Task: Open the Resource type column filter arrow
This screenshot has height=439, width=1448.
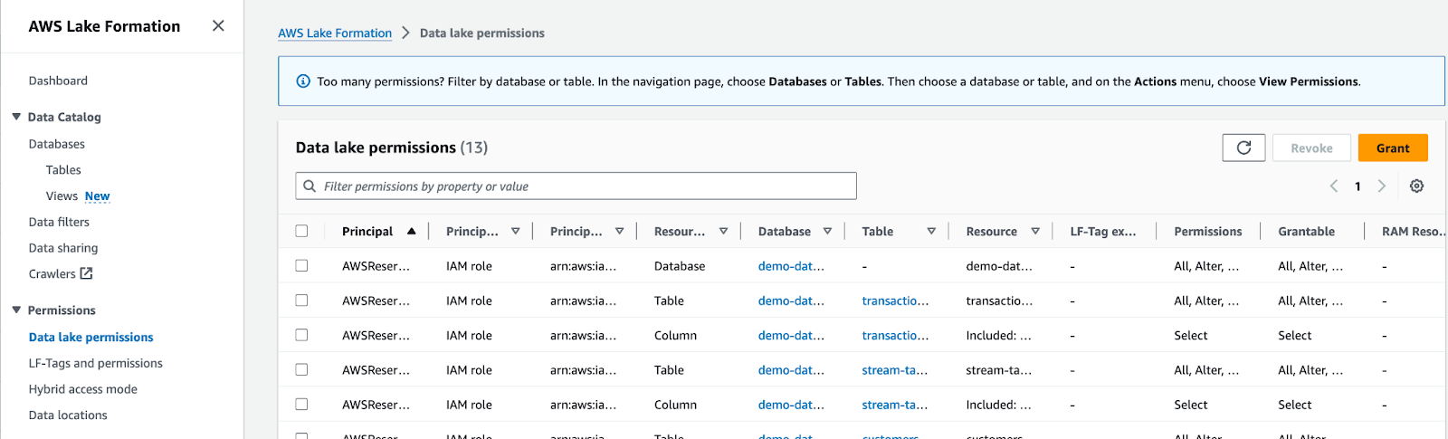Action: pyautogui.click(x=724, y=231)
